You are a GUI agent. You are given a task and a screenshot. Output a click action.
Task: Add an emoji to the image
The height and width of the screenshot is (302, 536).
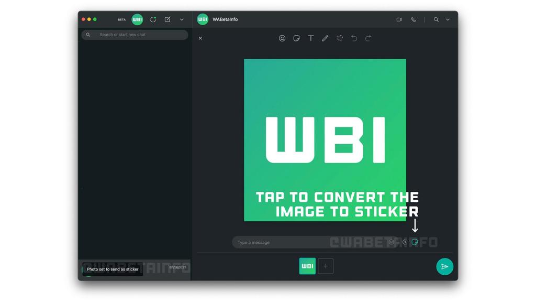282,38
